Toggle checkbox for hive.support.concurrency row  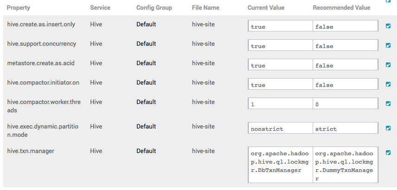tap(388, 46)
